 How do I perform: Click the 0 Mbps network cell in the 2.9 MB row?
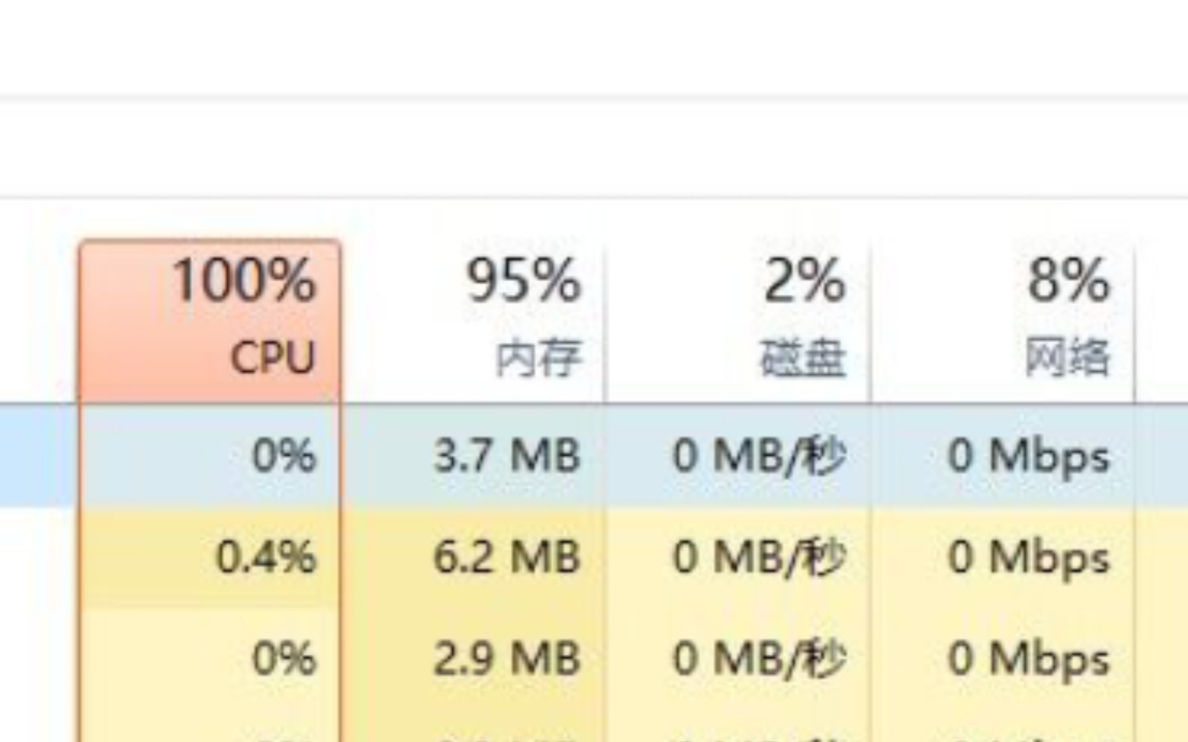(1028, 658)
